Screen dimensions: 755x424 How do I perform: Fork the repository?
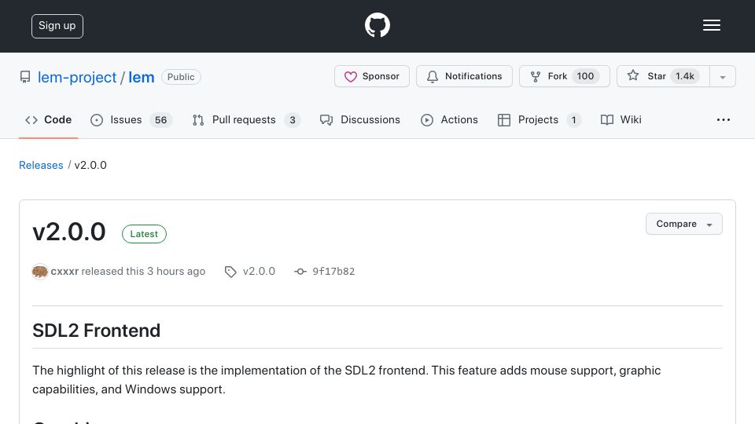point(565,76)
